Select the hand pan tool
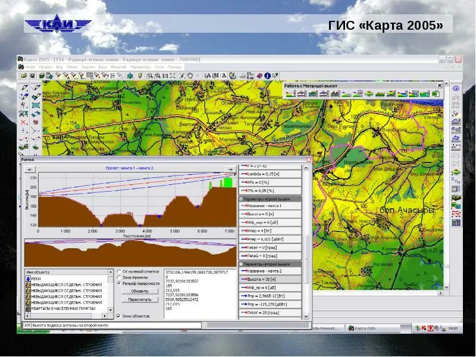Image resolution: width=476 pixels, height=357 pixels. tap(190, 76)
